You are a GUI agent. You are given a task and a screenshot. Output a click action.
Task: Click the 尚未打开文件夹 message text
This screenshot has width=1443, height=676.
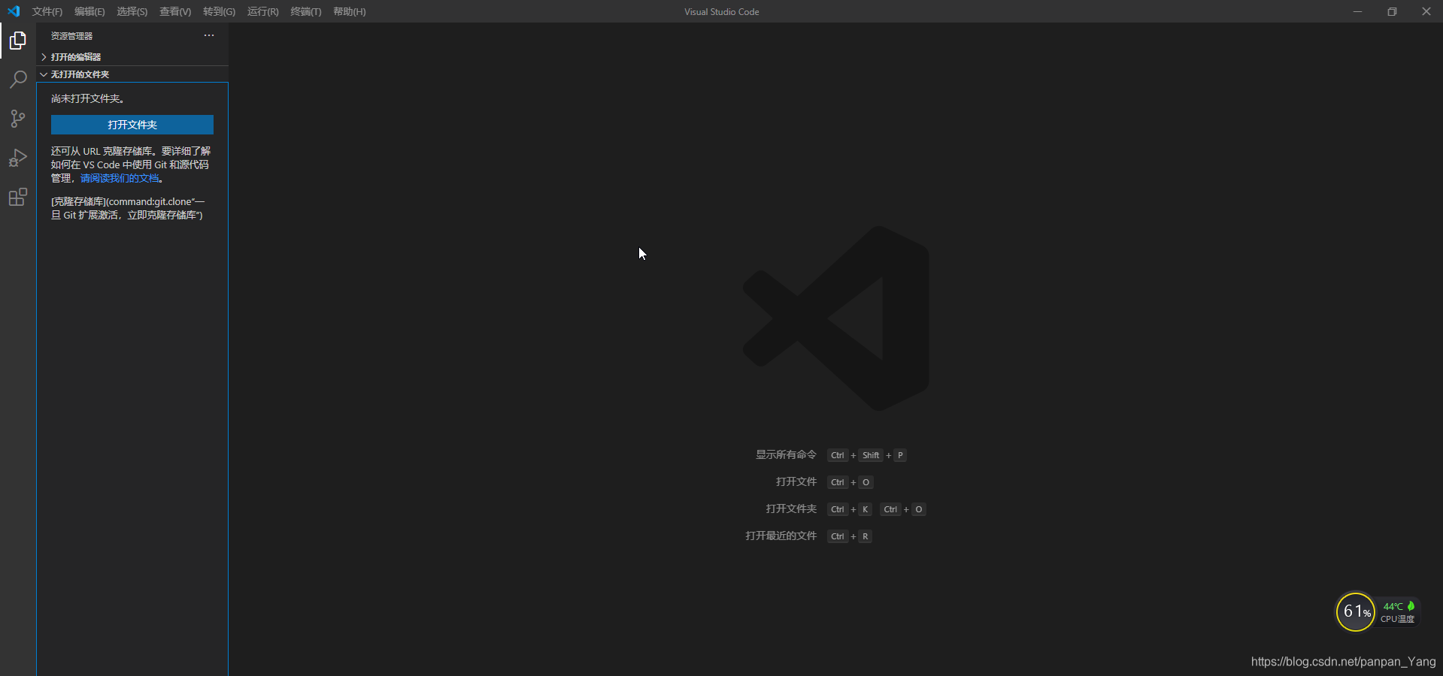(x=87, y=98)
